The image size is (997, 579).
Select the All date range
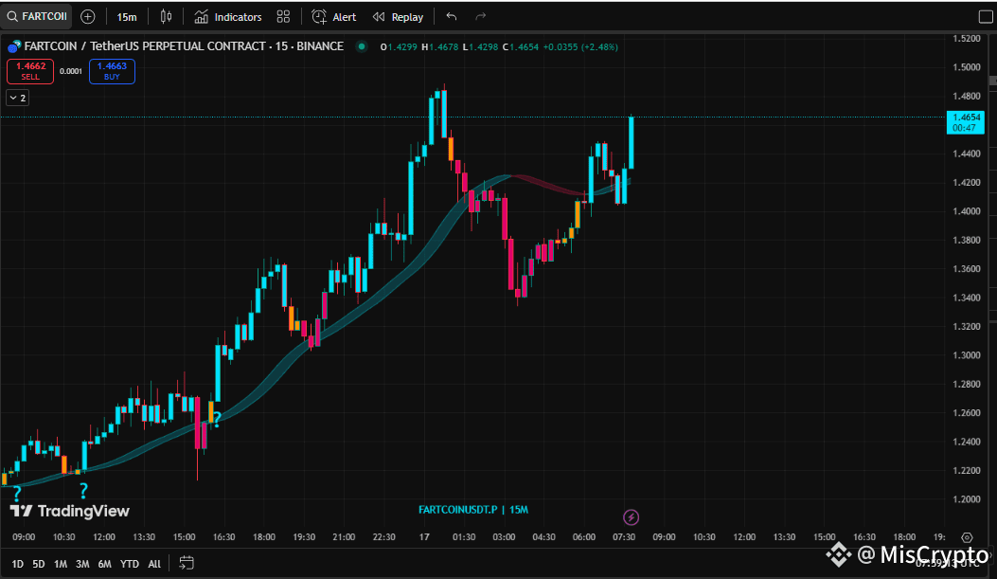[154, 564]
